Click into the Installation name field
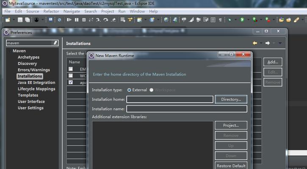Screen dimensions: 307x169 click(187, 109)
